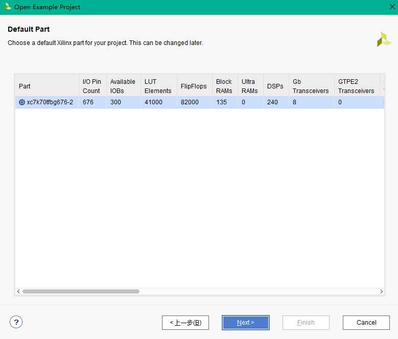
Task: Sort by the DSPs column header
Action: (276, 86)
